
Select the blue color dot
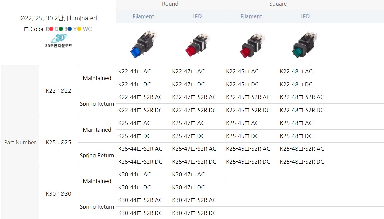coord(70,29)
